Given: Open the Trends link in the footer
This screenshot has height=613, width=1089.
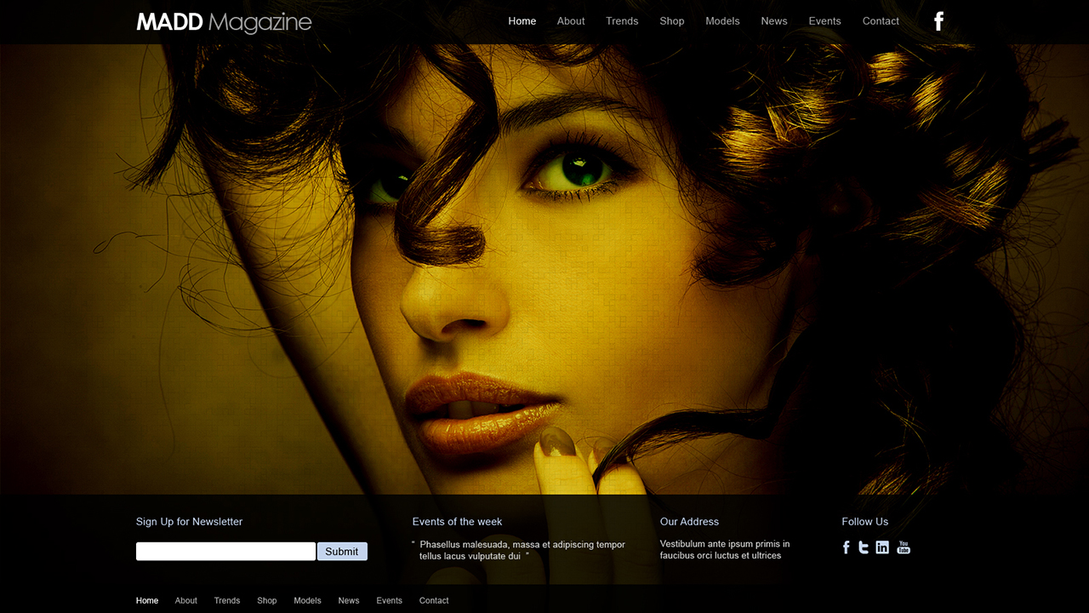Looking at the screenshot, I should click(x=227, y=601).
